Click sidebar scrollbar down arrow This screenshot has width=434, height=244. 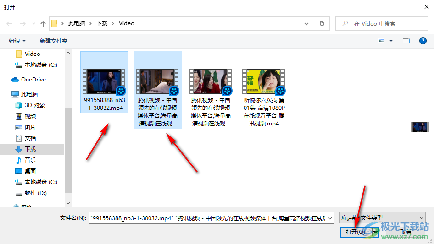68,203
